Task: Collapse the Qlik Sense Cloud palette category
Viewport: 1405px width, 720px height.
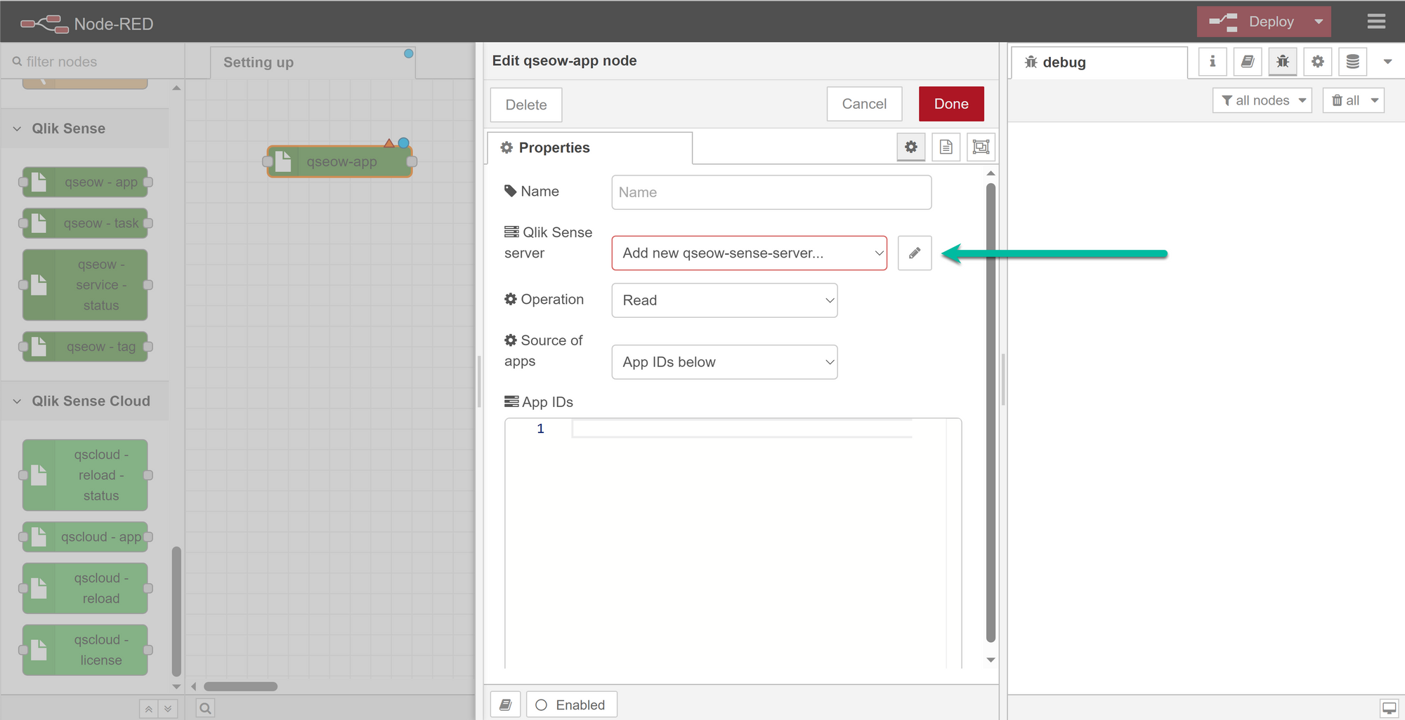Action: pyautogui.click(x=84, y=401)
